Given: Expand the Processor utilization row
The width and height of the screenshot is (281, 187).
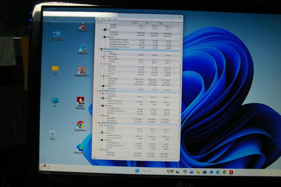Looking at the screenshot, I should tap(103, 89).
